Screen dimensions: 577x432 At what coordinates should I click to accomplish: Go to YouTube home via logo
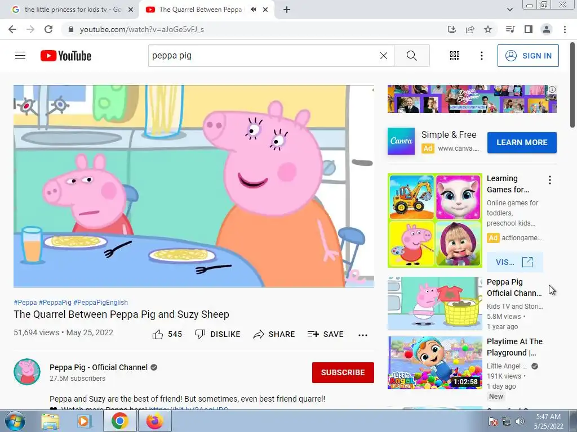[66, 56]
